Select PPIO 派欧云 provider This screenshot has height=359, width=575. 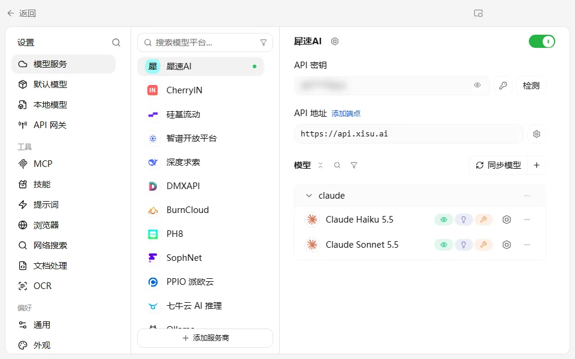click(201, 282)
